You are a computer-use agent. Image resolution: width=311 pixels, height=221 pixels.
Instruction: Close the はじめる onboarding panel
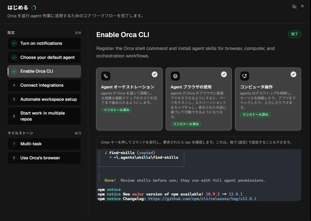coord(302,6)
